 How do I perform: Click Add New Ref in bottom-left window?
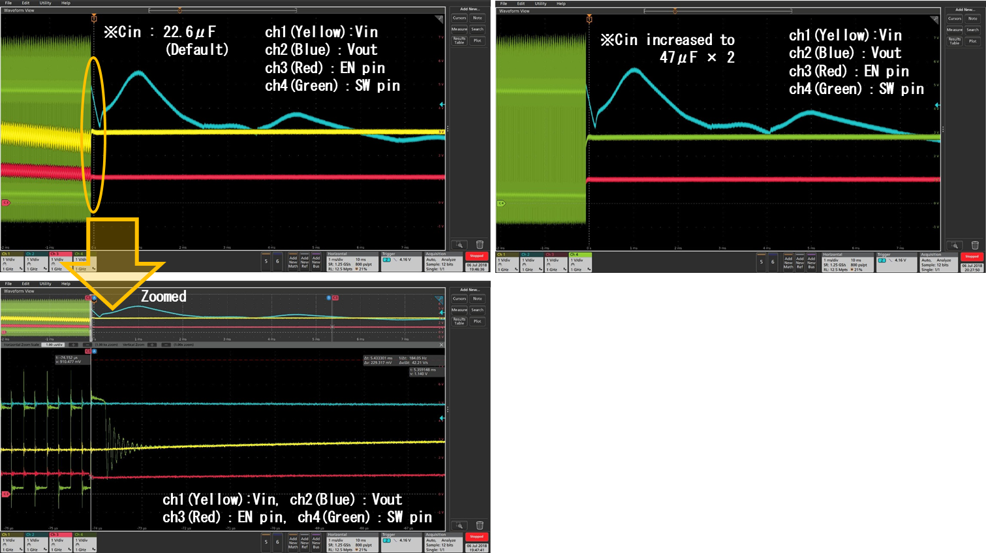click(304, 542)
